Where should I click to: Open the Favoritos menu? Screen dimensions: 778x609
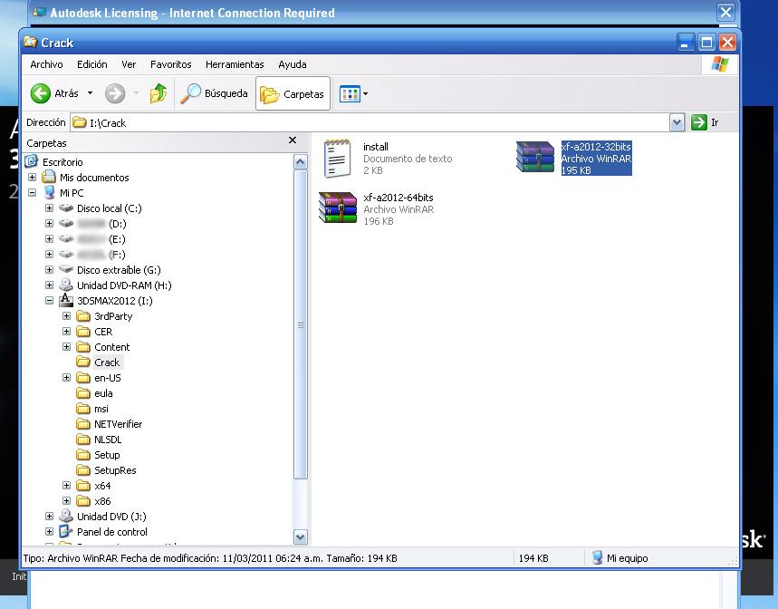click(170, 64)
